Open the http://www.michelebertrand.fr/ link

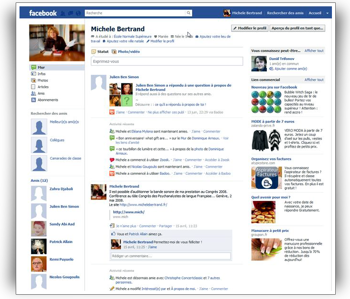(x=143, y=205)
